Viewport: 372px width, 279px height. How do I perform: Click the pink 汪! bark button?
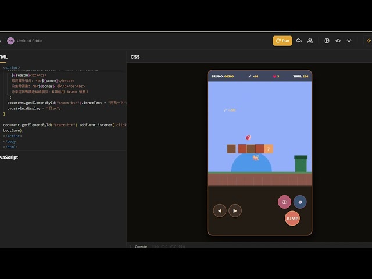[284, 202]
